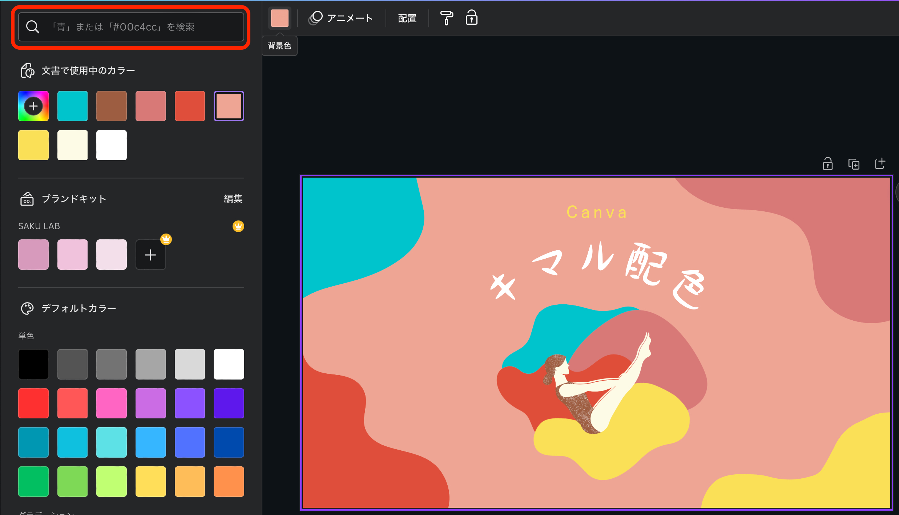Select white in the default colors grid

tap(229, 364)
